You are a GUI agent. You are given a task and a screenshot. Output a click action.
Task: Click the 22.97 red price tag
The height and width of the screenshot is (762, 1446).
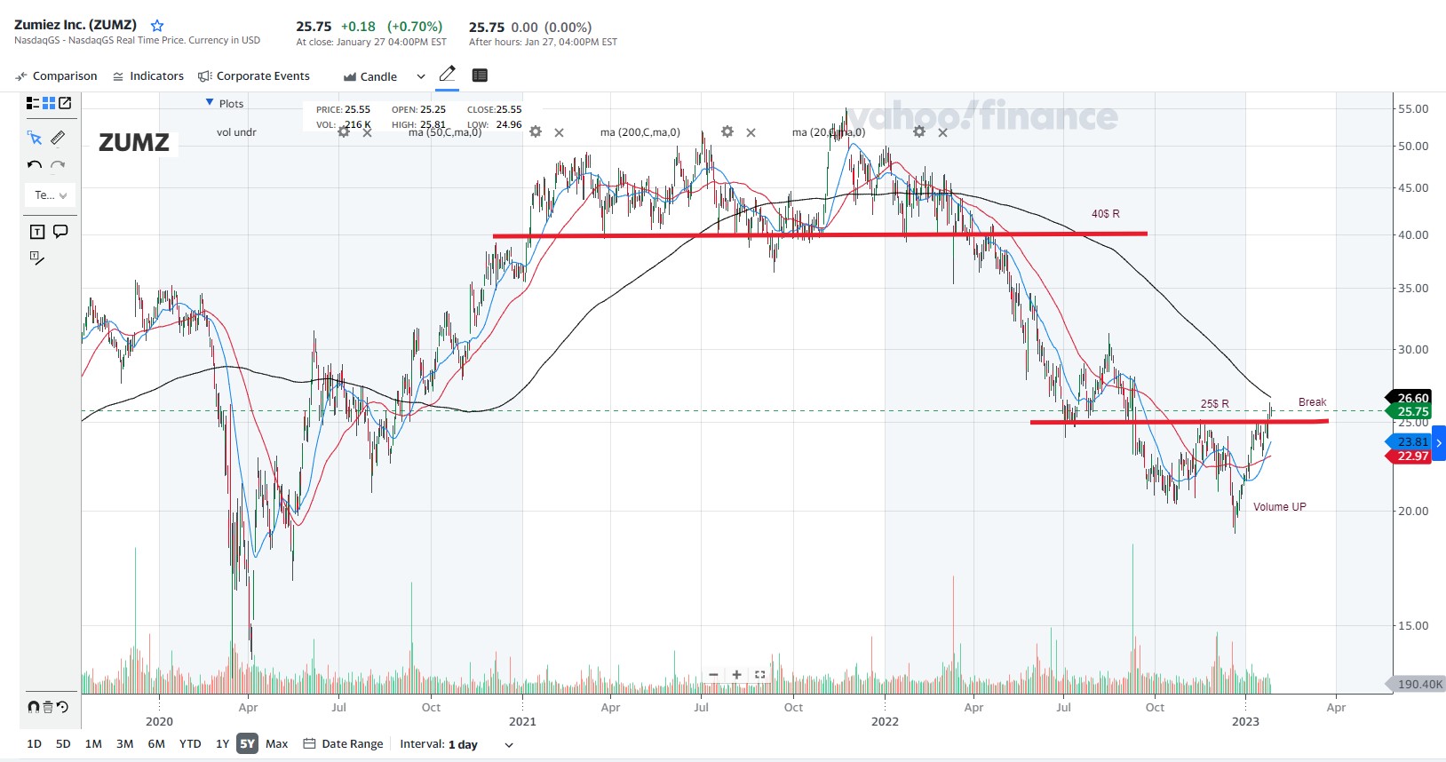click(x=1410, y=456)
